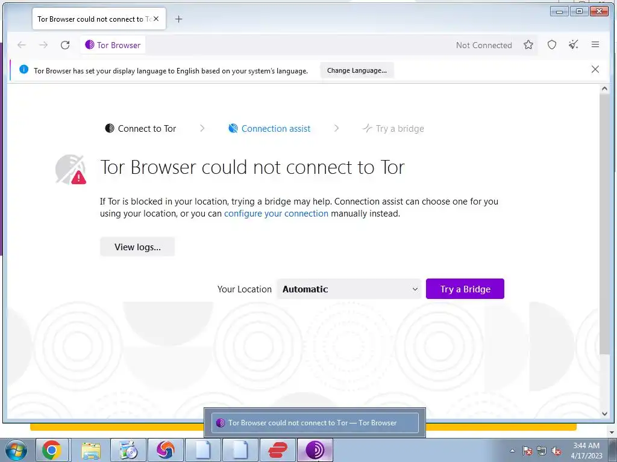Viewport: 617px width, 462px height.
Task: Click the Tor Browser taskbar button
Action: (x=315, y=450)
